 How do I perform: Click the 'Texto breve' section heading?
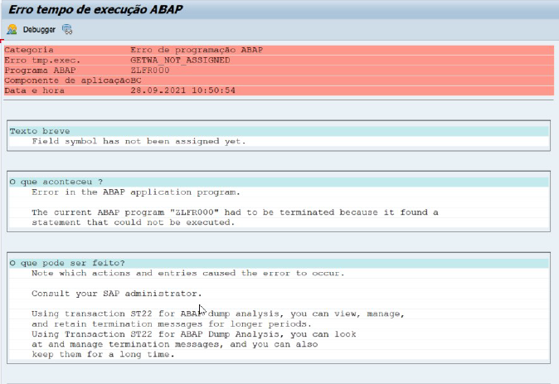[x=40, y=131]
